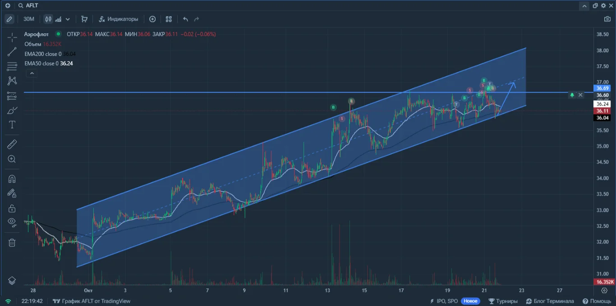Screen dimensions: 616x306
Task: Toggle visibility of all drawings
Action: click(x=12, y=222)
